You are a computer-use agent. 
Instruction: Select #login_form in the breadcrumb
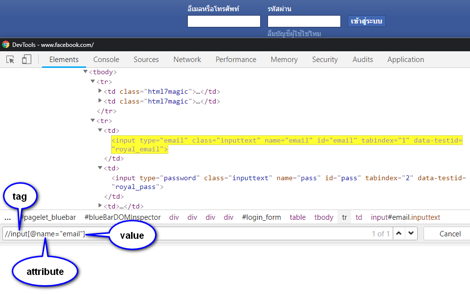pyautogui.click(x=261, y=217)
